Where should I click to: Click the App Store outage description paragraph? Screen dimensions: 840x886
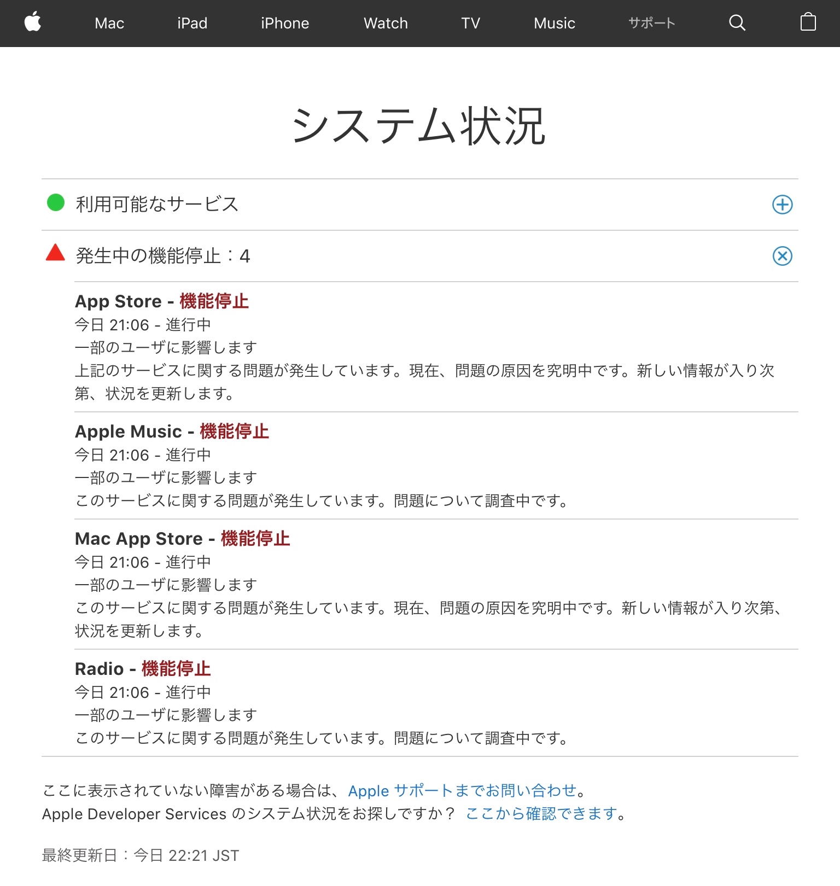click(425, 382)
